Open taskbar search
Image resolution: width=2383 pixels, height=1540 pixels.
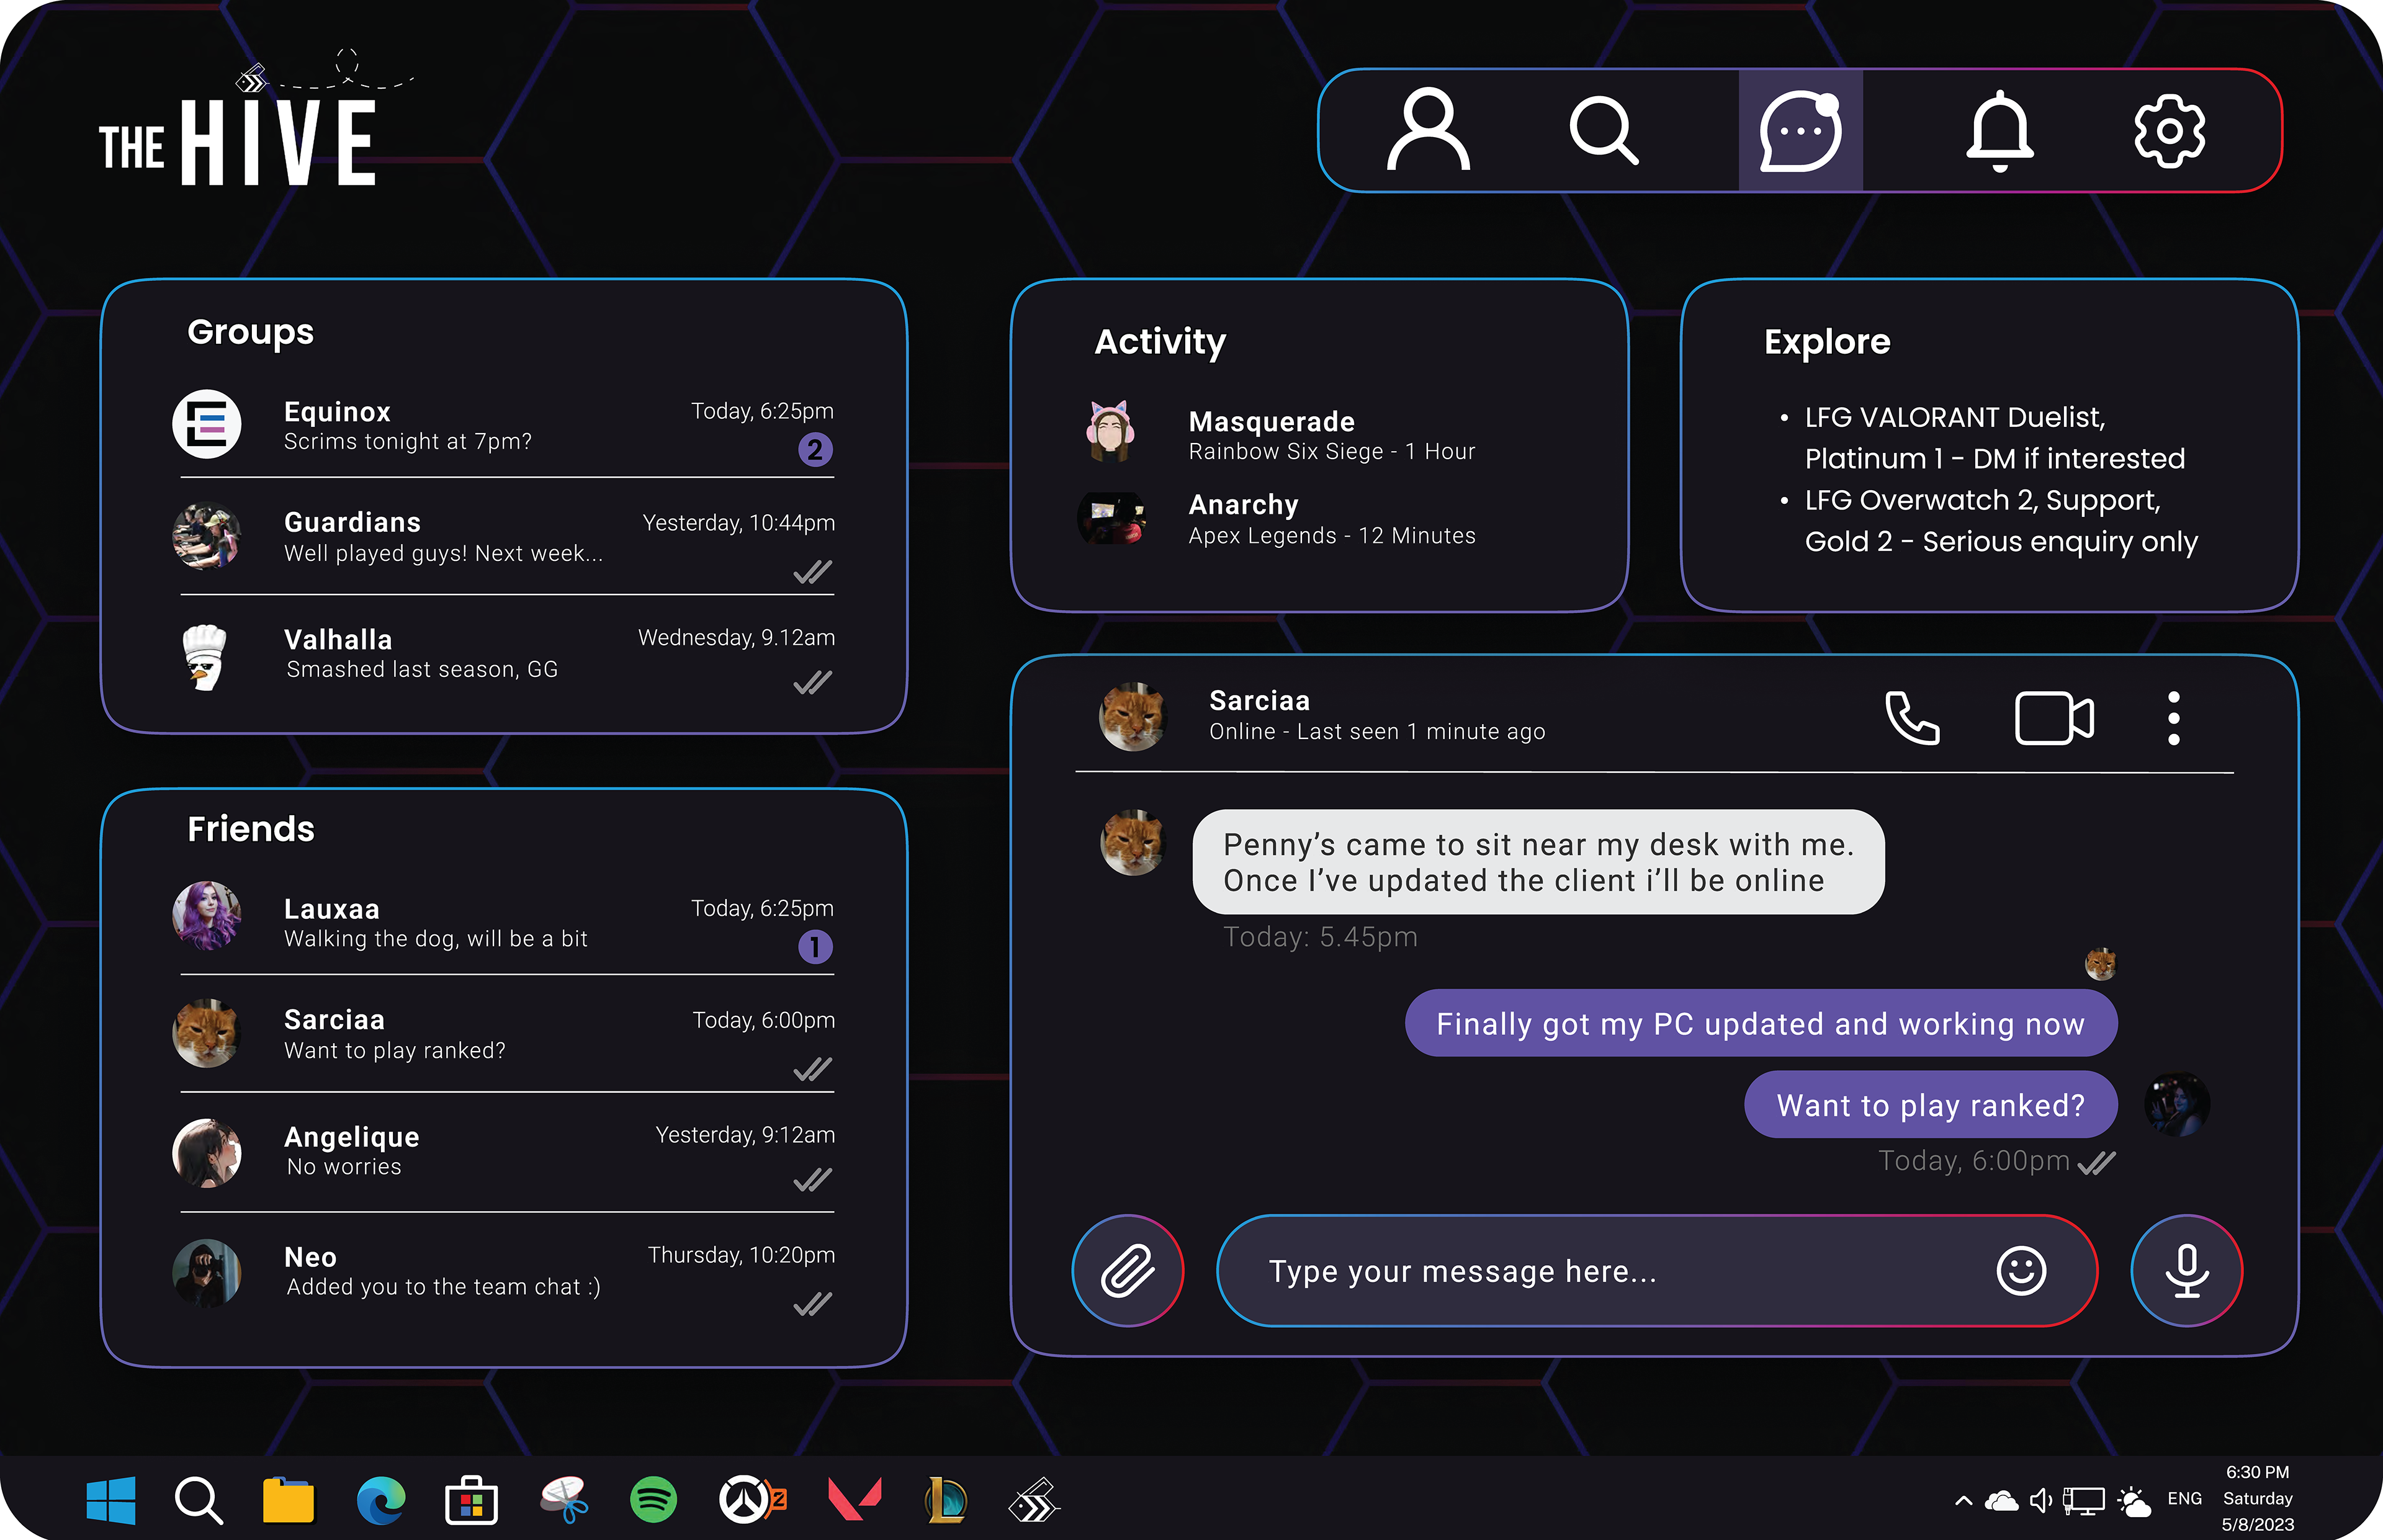(x=198, y=1500)
